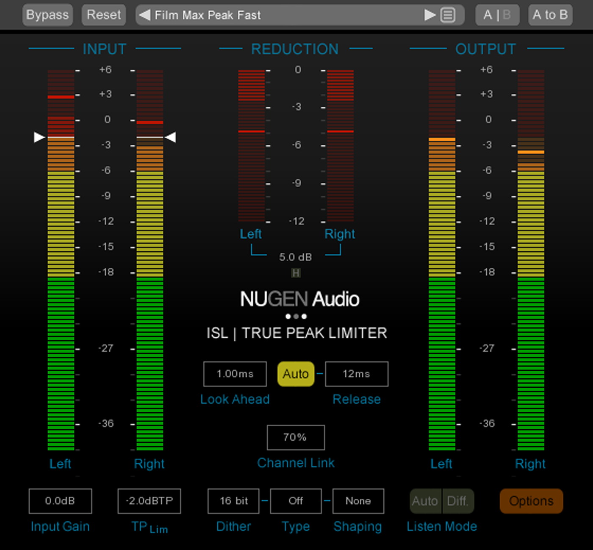Open the dither Type Off dropdown
This screenshot has height=550, width=593.
tap(296, 501)
